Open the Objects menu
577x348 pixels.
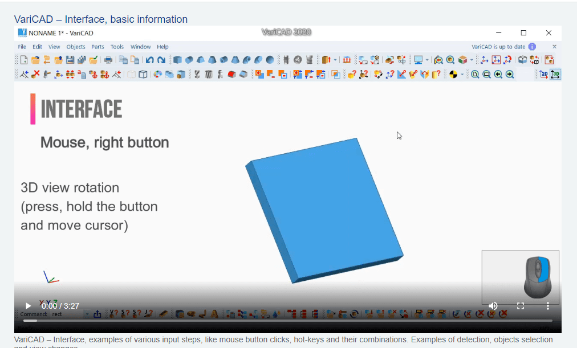[76, 47]
